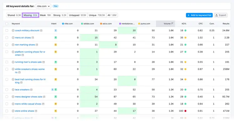This screenshot has height=121, width=234.
Task: Open the Unique 738.5K tab
Action: [97, 15]
